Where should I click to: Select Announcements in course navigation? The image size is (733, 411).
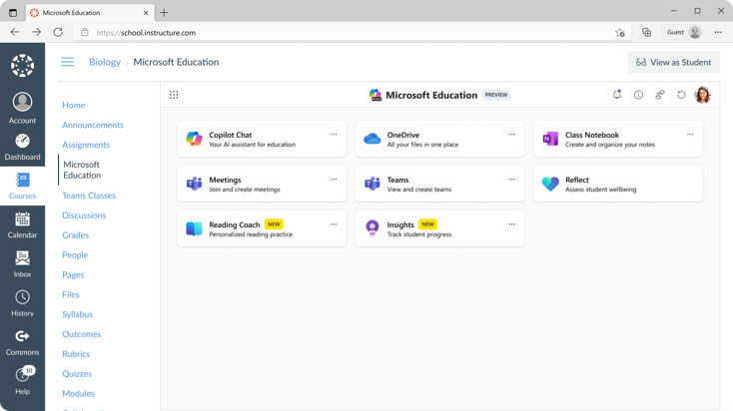pos(93,125)
